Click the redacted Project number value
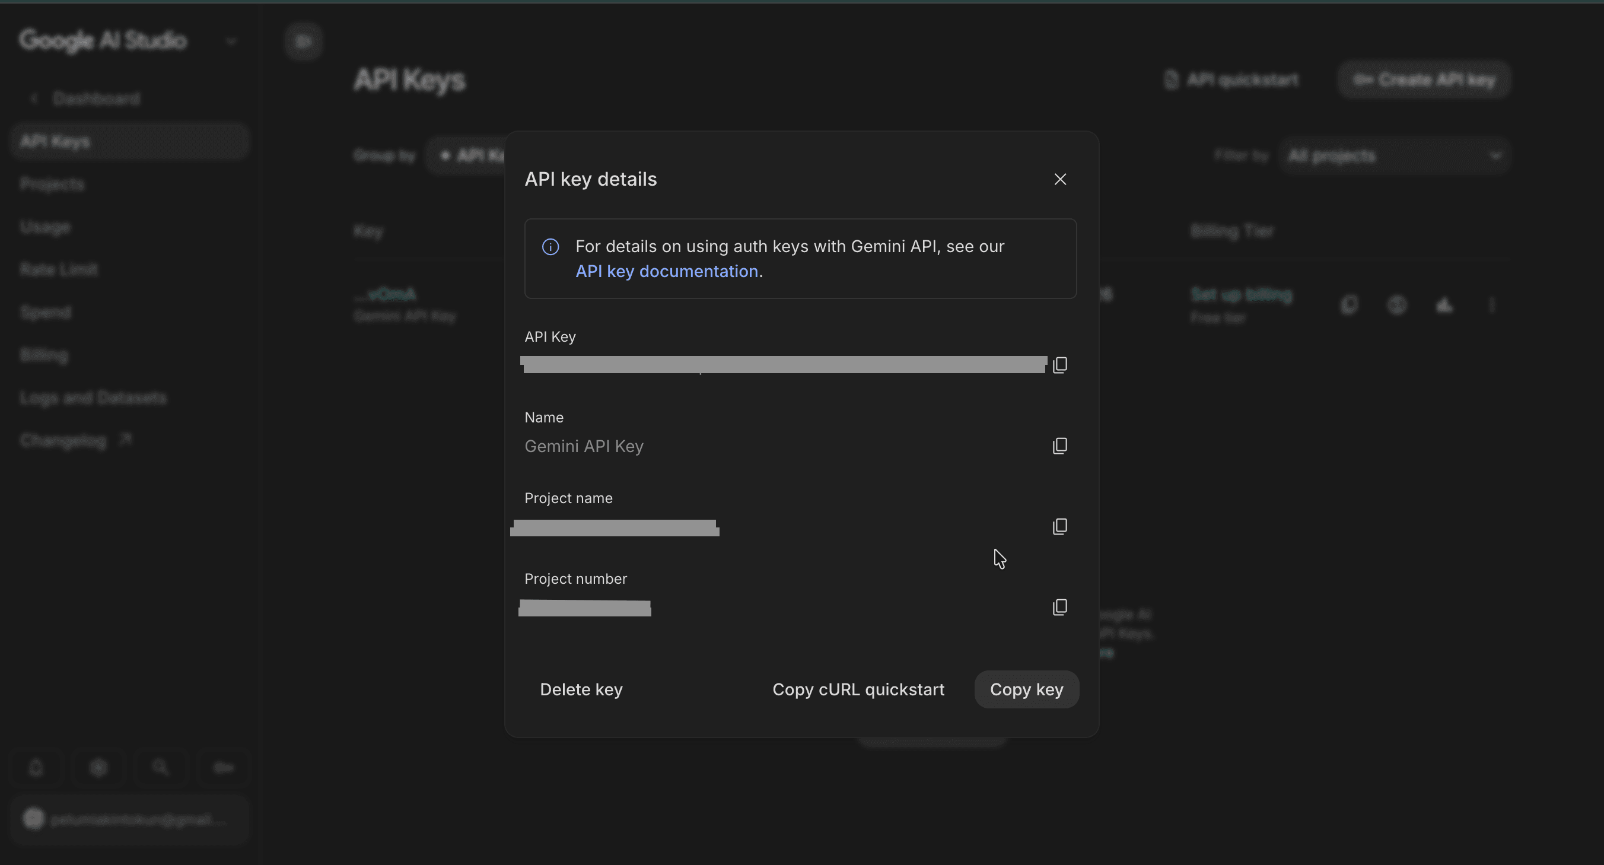Image resolution: width=1604 pixels, height=865 pixels. click(x=585, y=608)
